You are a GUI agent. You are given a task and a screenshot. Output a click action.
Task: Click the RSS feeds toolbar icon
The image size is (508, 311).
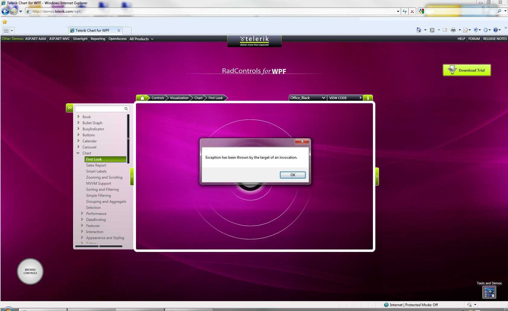(432, 30)
